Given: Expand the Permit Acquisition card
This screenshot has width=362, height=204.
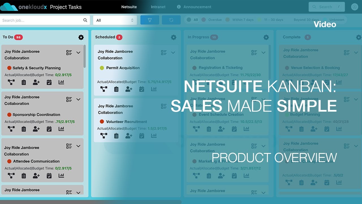Looking at the screenshot, I should pos(173,53).
